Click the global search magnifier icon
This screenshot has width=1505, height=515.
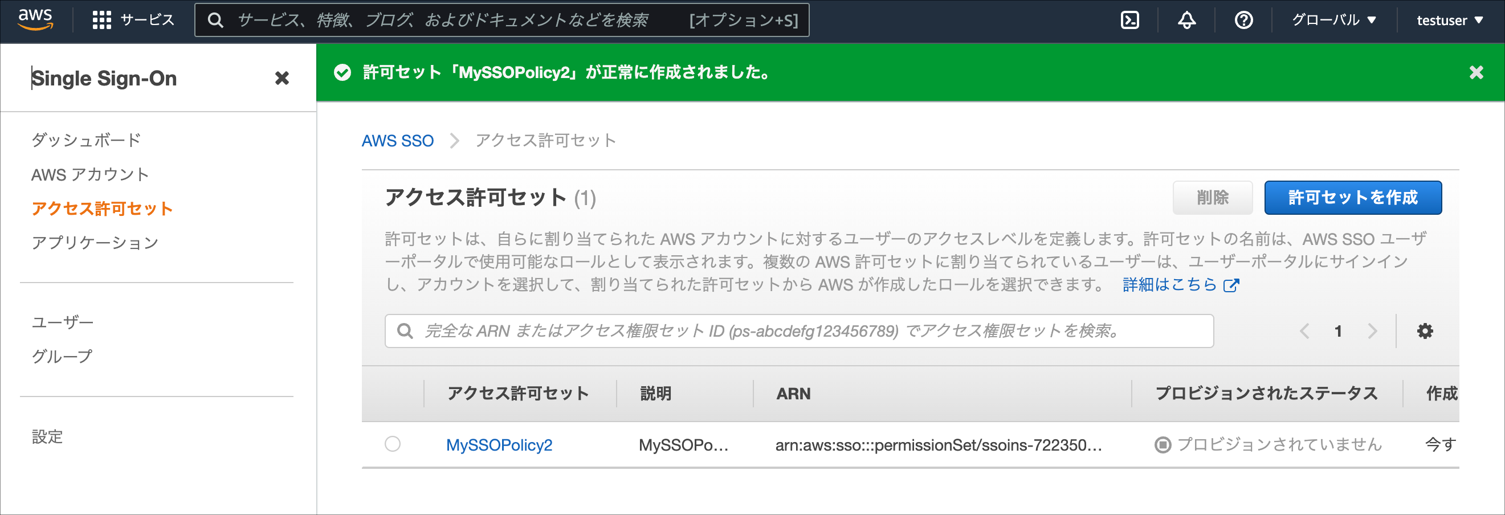coord(215,21)
